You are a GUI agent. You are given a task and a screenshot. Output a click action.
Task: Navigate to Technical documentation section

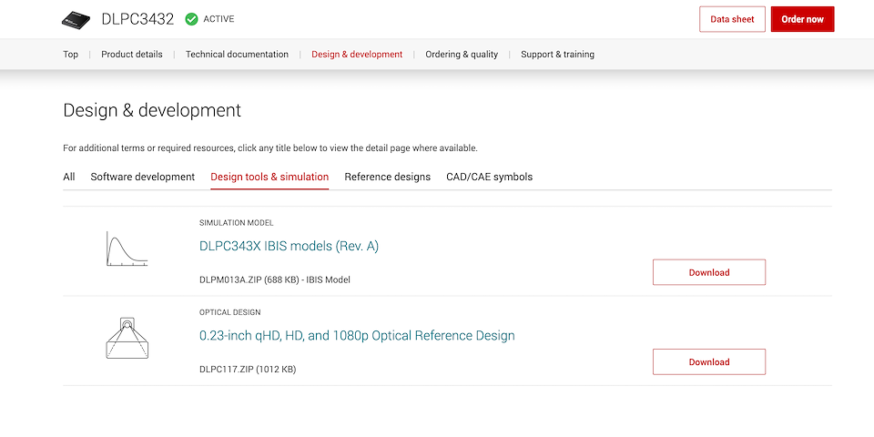[x=237, y=55]
